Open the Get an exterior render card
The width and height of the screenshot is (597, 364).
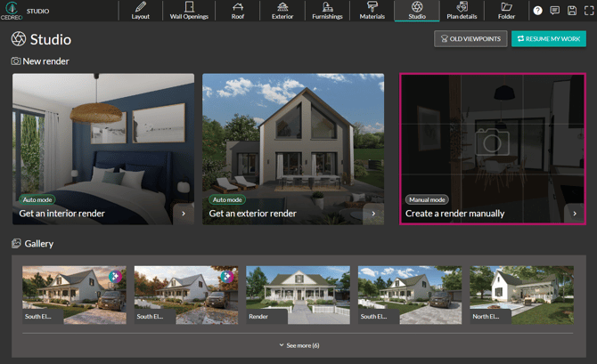point(293,149)
